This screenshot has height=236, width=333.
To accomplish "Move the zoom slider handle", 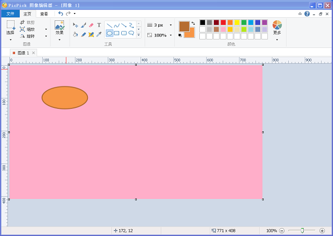I will click(302, 230).
